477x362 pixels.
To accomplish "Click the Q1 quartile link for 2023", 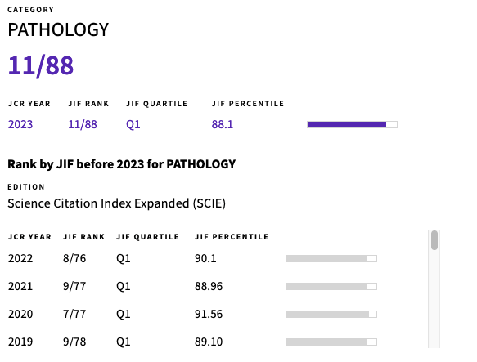I will pyautogui.click(x=133, y=124).
